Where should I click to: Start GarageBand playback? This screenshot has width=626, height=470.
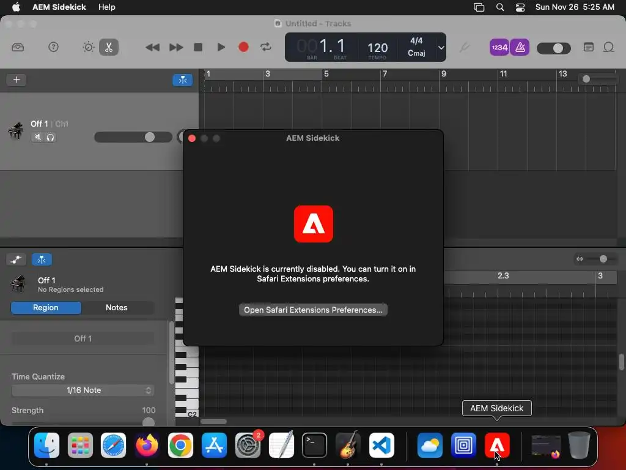221,47
